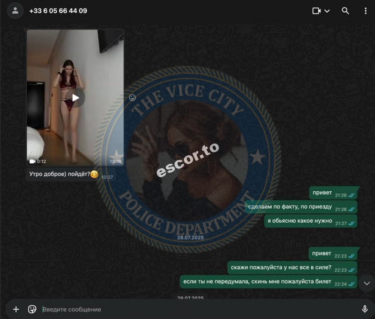Open the emoji and sticker picker

coord(32,309)
